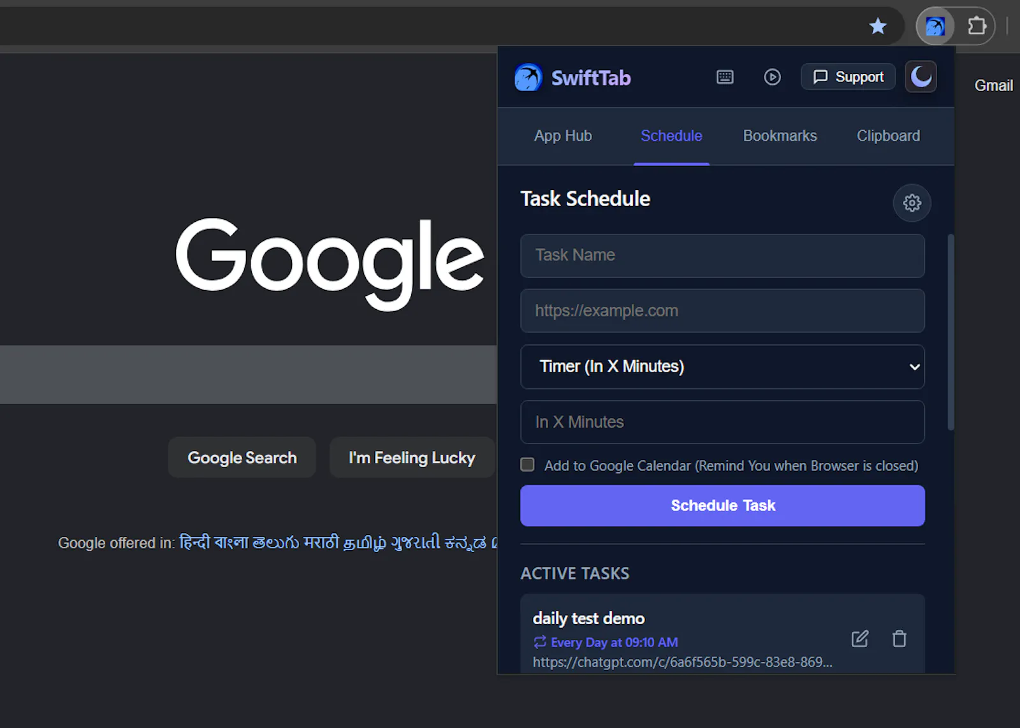
Task: Open keyboard shortcuts icon in SwiftTab header
Action: pyautogui.click(x=725, y=77)
